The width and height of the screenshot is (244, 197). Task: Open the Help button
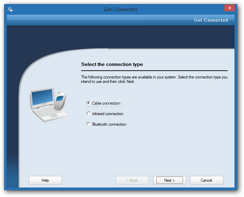45,180
